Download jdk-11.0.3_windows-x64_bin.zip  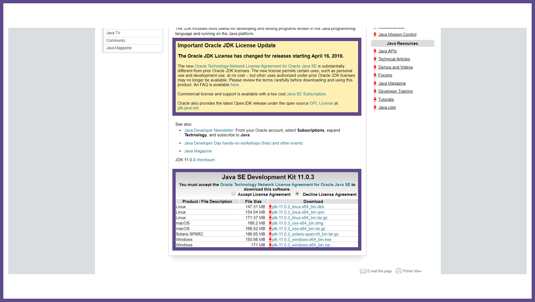click(x=301, y=245)
